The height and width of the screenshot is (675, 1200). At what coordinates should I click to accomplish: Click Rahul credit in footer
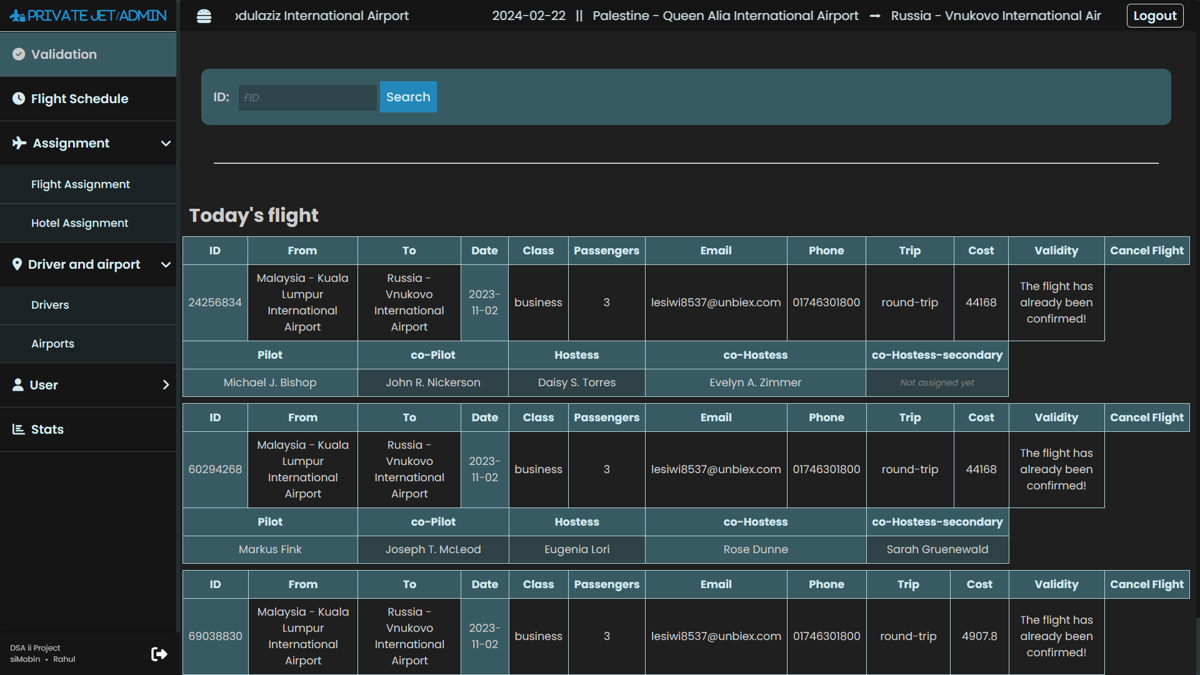point(64,659)
